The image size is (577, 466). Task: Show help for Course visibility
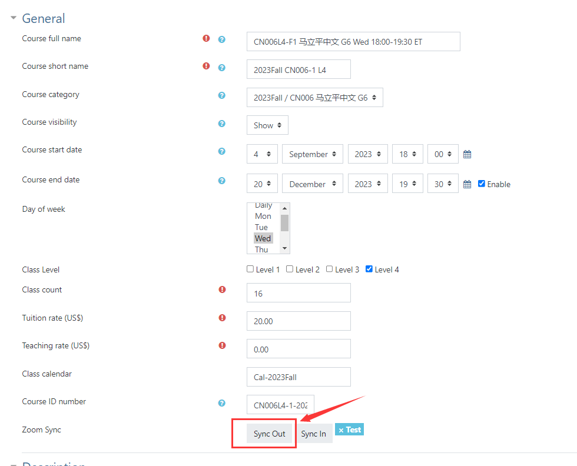(222, 124)
